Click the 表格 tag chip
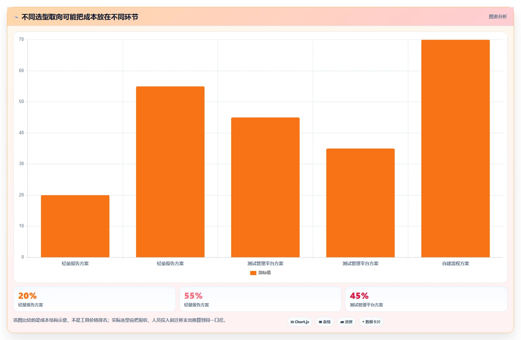 [324, 322]
